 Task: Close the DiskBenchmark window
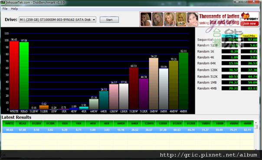tap(254, 2)
